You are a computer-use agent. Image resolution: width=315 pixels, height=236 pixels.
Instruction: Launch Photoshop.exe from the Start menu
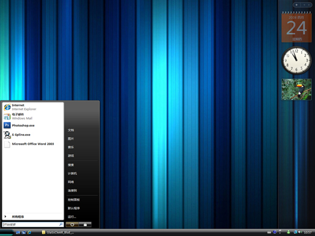(33, 126)
